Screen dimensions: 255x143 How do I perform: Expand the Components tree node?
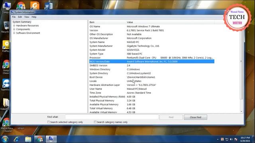14,29
